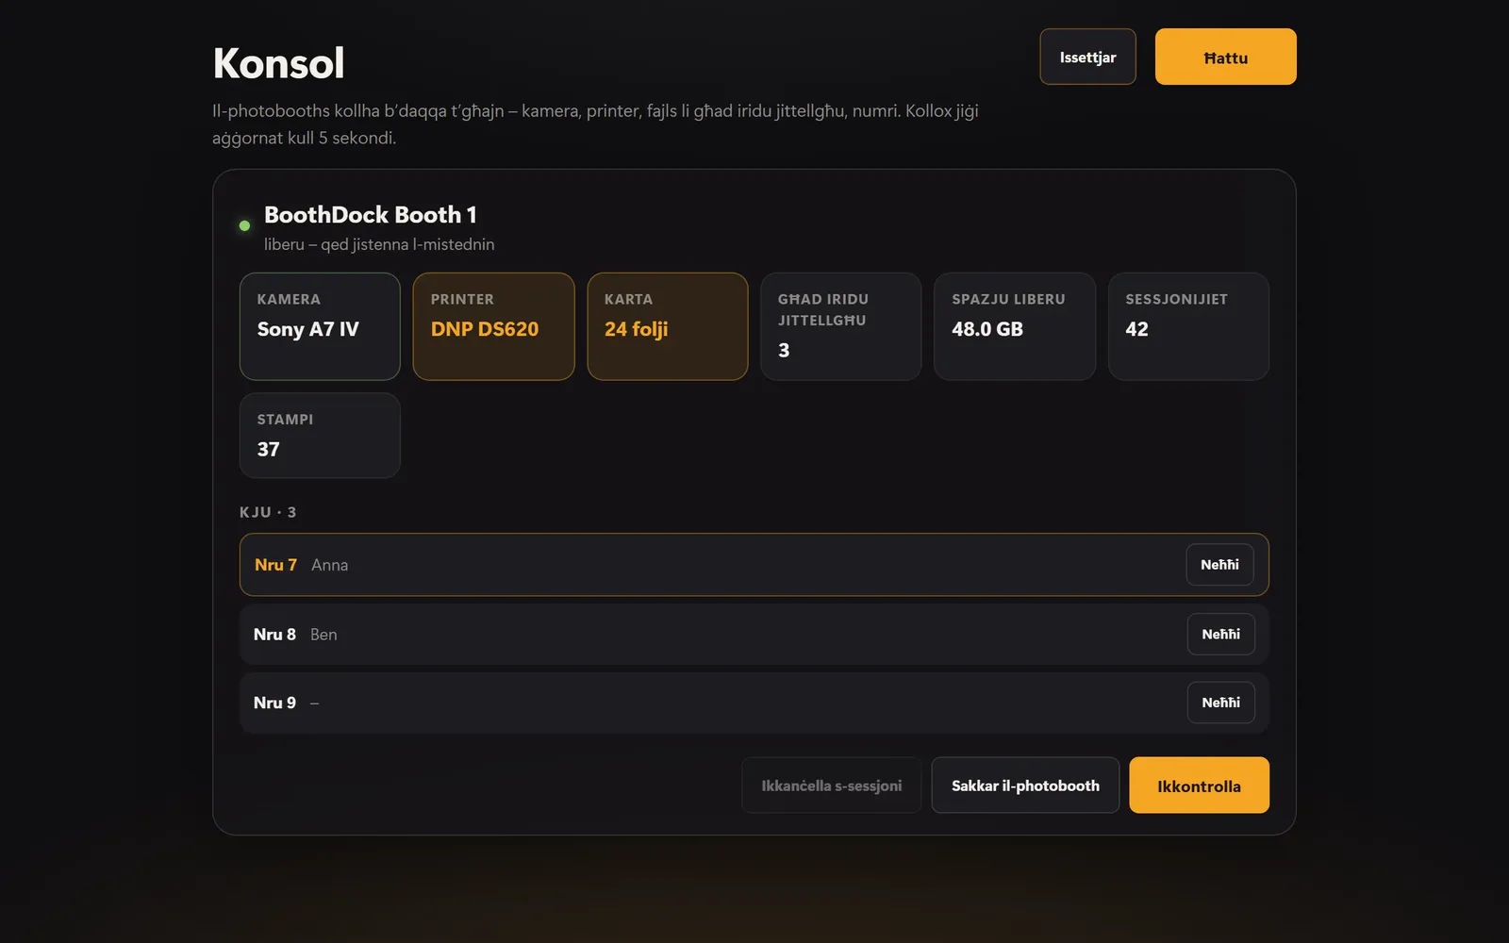The image size is (1509, 943).
Task: Click Neħħi for Nru 7 Anna
Action: coord(1219,565)
